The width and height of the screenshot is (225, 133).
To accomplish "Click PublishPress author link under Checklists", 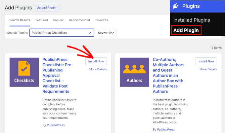I will pos(56,125).
